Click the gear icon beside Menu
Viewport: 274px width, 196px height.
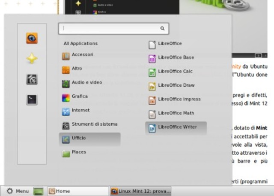coord(9,191)
